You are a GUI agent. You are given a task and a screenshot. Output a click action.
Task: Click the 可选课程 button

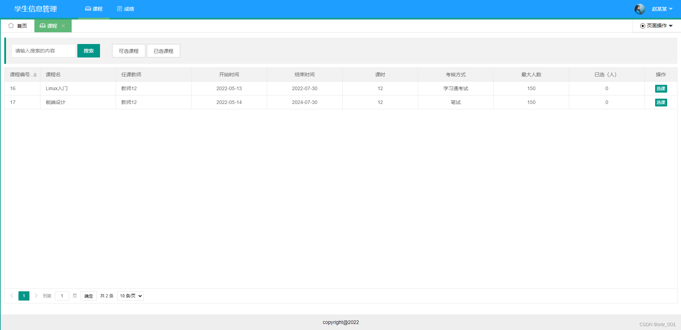click(x=128, y=50)
